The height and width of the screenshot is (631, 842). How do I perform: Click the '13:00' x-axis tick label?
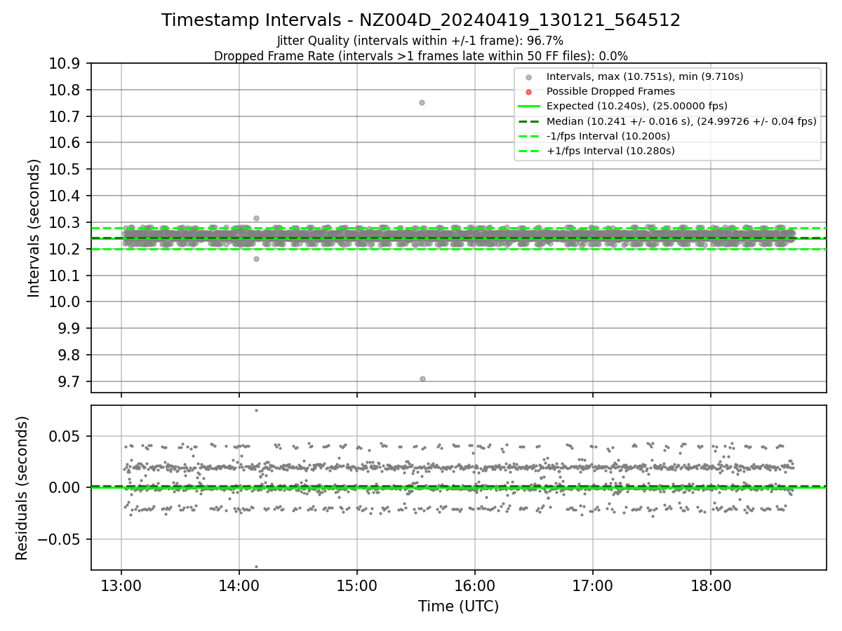(x=121, y=585)
